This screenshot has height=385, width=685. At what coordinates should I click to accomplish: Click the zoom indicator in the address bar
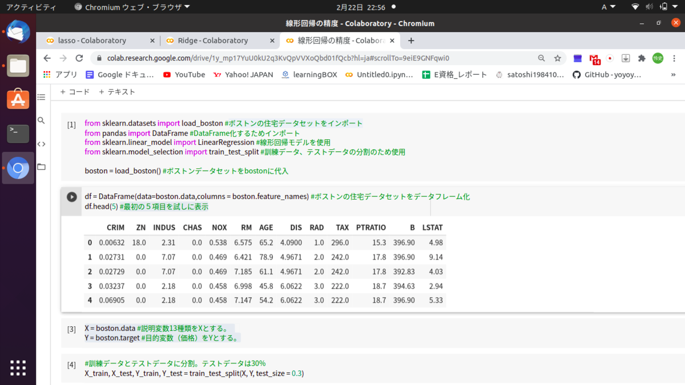(541, 58)
